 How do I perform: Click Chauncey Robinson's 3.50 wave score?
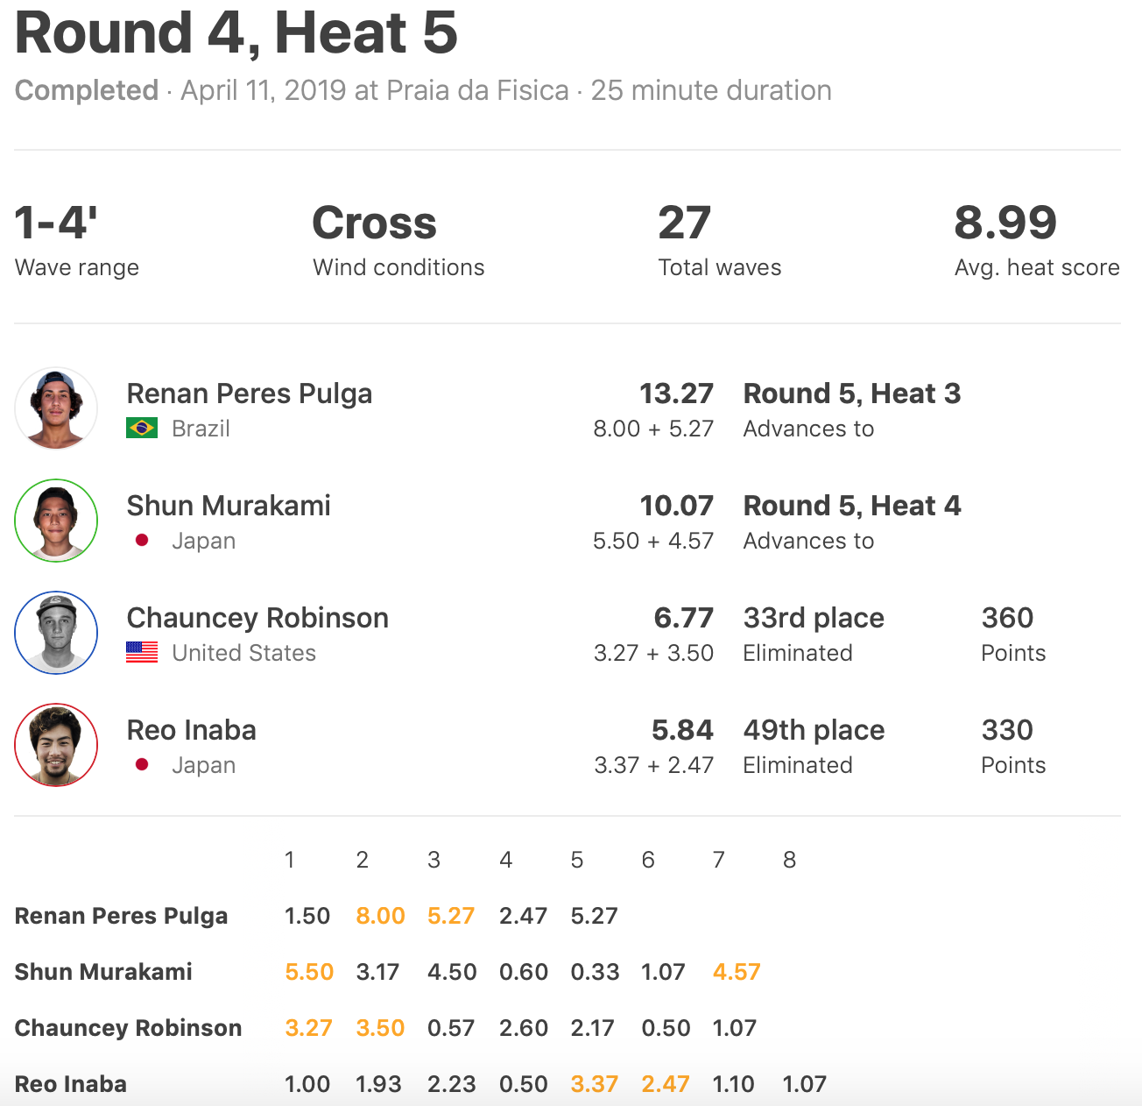click(380, 1028)
